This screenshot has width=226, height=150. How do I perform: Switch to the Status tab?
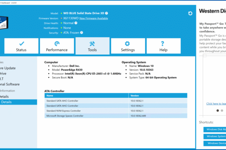point(21,46)
